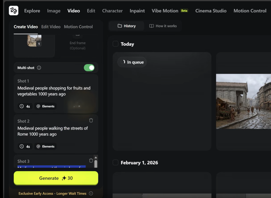This screenshot has width=271, height=198.
Task: Delete Shot 3 with trash icon
Action: tap(91, 160)
